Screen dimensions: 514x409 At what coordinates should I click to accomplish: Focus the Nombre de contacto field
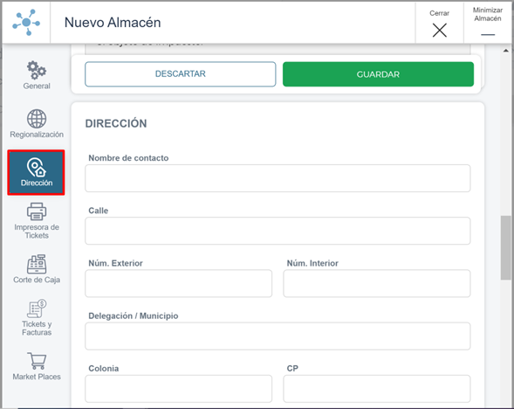[x=278, y=178]
